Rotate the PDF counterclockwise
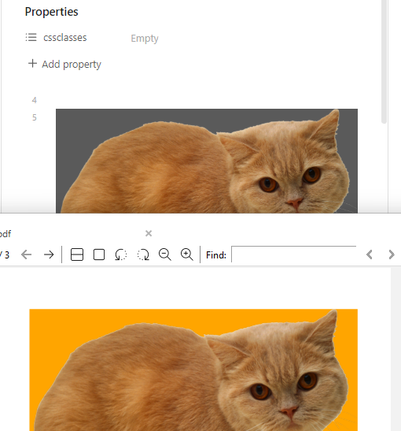This screenshot has height=431, width=401. tap(120, 255)
